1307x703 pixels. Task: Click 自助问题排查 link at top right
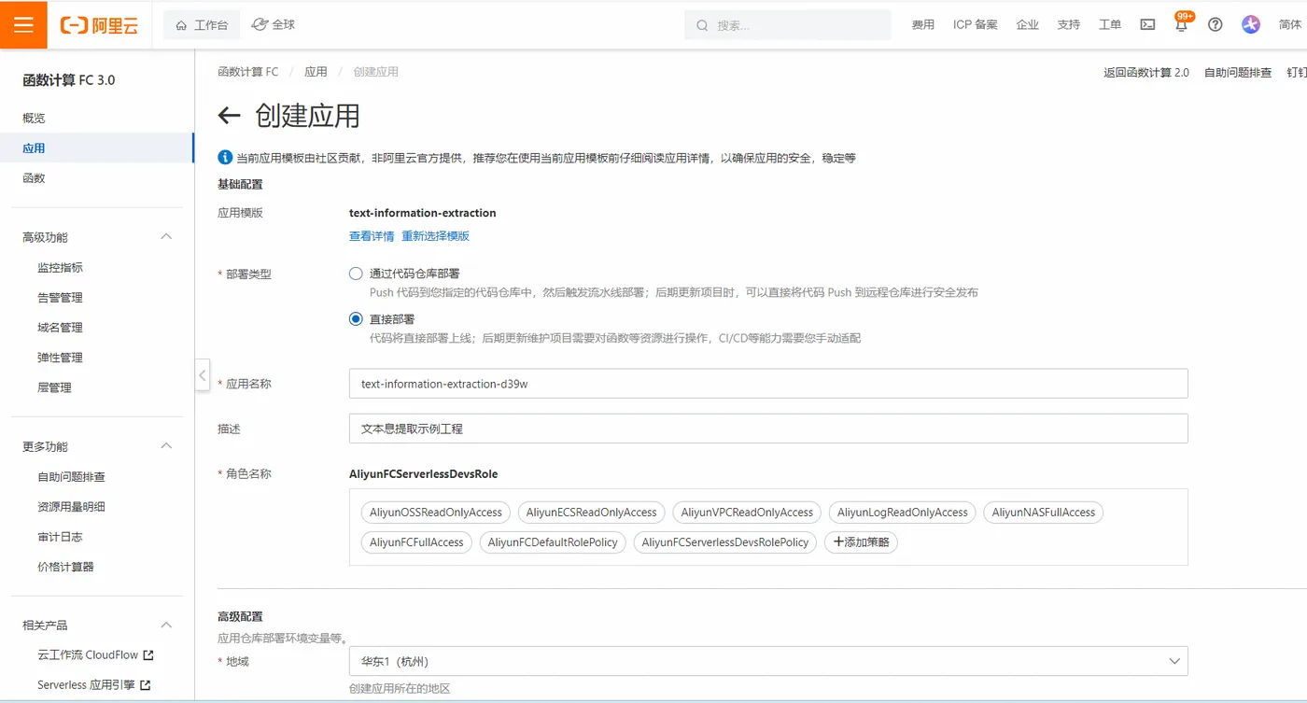pyautogui.click(x=1238, y=72)
